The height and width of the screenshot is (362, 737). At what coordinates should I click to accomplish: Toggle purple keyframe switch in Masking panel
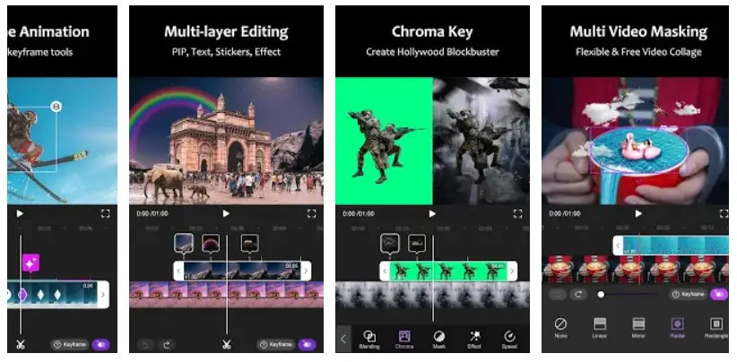719,295
